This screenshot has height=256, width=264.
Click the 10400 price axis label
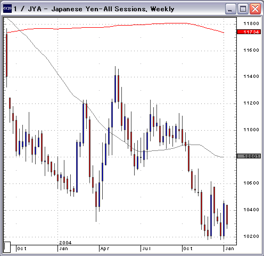point(251,210)
